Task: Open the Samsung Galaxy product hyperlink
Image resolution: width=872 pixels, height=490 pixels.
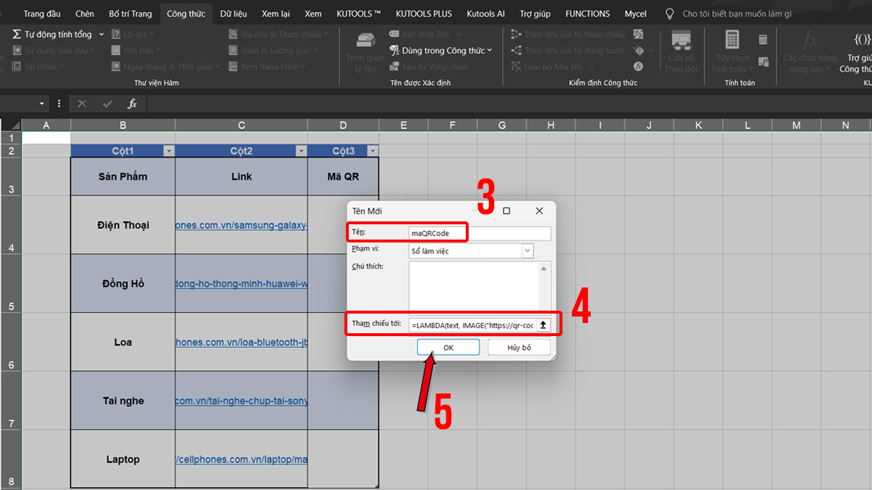Action: [x=240, y=225]
